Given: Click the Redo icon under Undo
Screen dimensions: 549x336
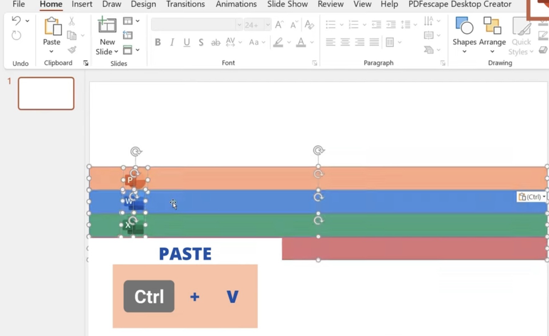Looking at the screenshot, I should (x=16, y=35).
